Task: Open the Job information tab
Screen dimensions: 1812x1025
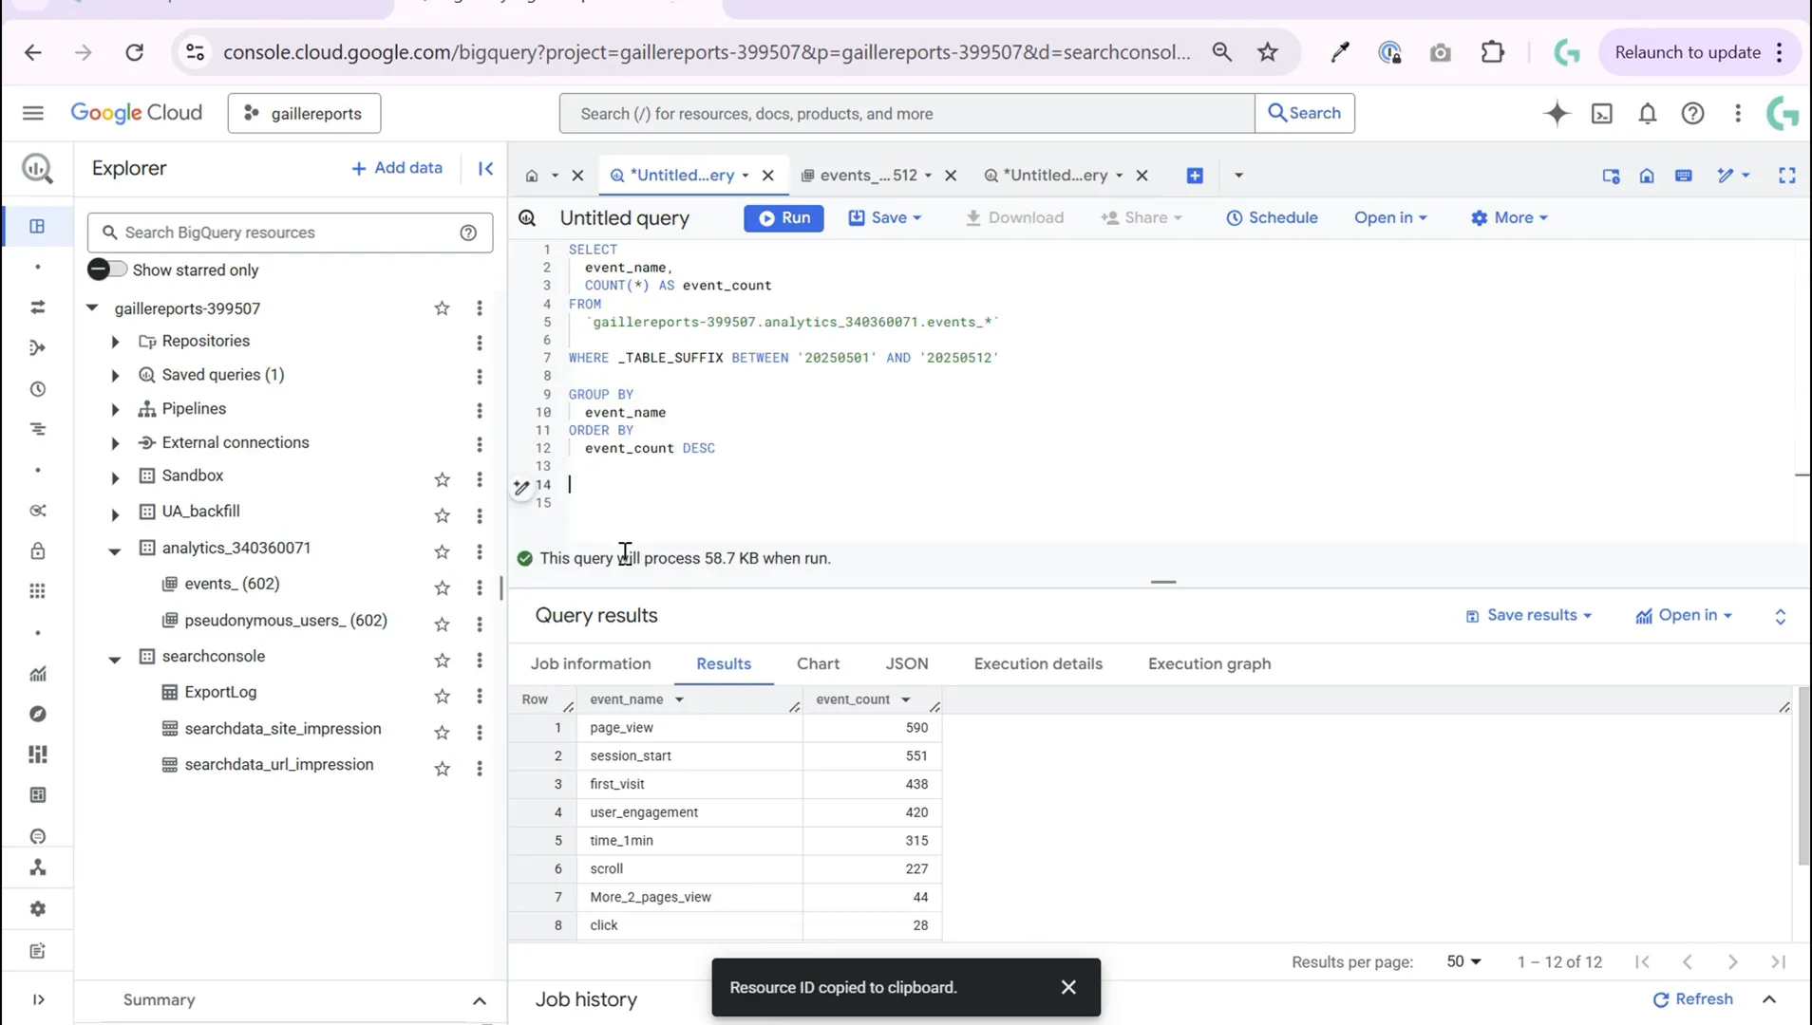Action: point(591,663)
